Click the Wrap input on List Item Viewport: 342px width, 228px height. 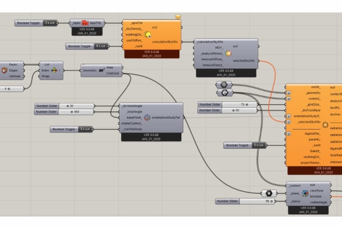coord(46,76)
